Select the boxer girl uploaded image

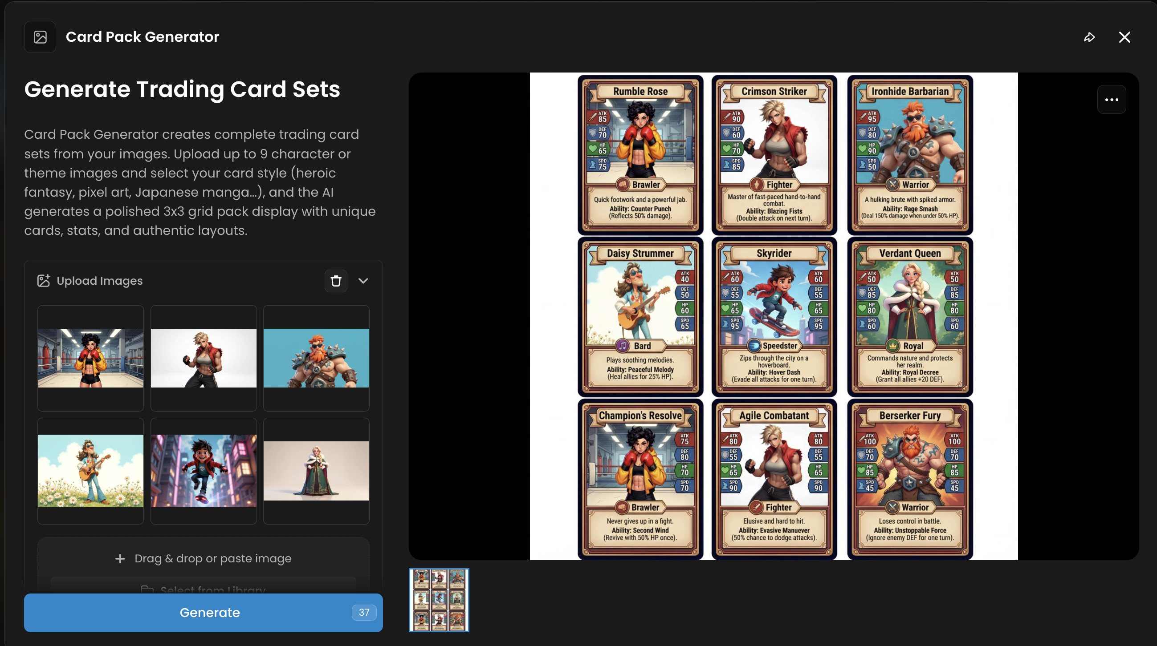pyautogui.click(x=91, y=359)
